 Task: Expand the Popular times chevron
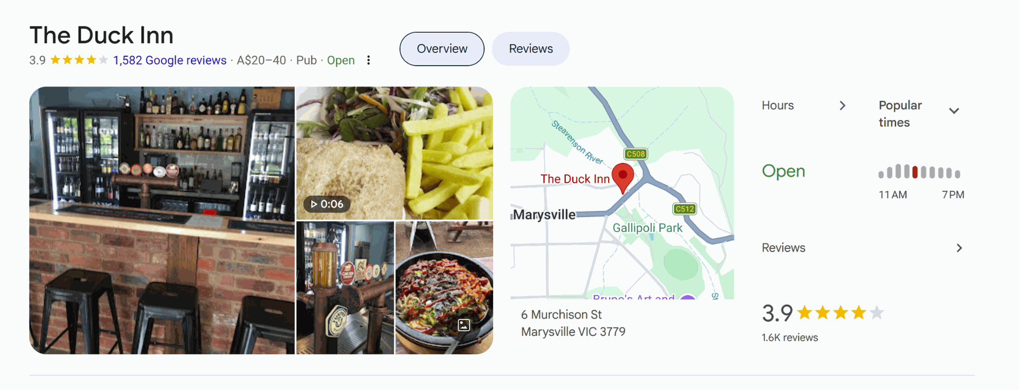point(954,111)
